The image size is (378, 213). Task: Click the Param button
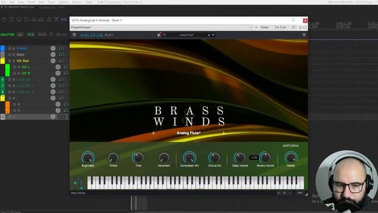(x=265, y=27)
